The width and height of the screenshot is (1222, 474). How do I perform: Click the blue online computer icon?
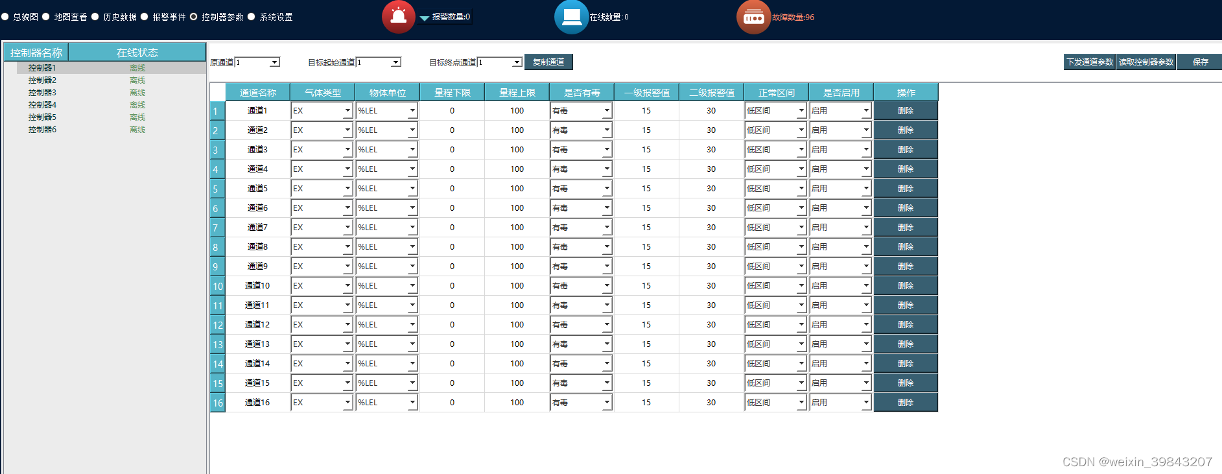tap(571, 17)
